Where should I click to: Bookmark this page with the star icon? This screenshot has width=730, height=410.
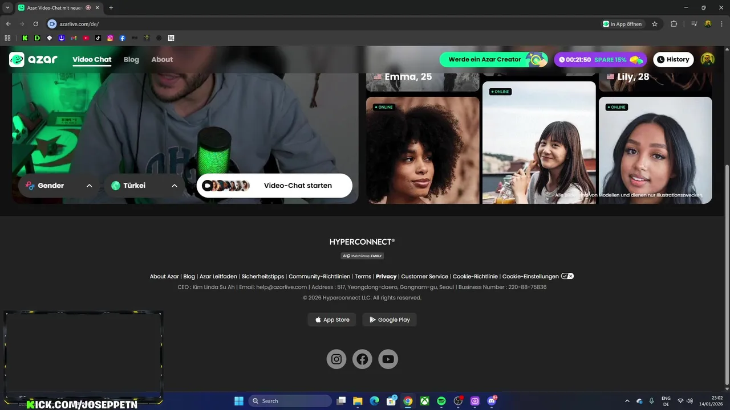[x=655, y=24]
